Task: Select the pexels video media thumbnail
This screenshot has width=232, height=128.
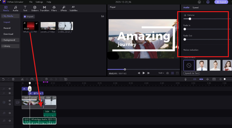Action: tap(48, 26)
